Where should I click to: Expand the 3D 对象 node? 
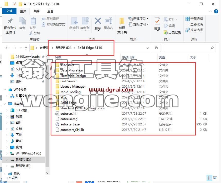7,110
